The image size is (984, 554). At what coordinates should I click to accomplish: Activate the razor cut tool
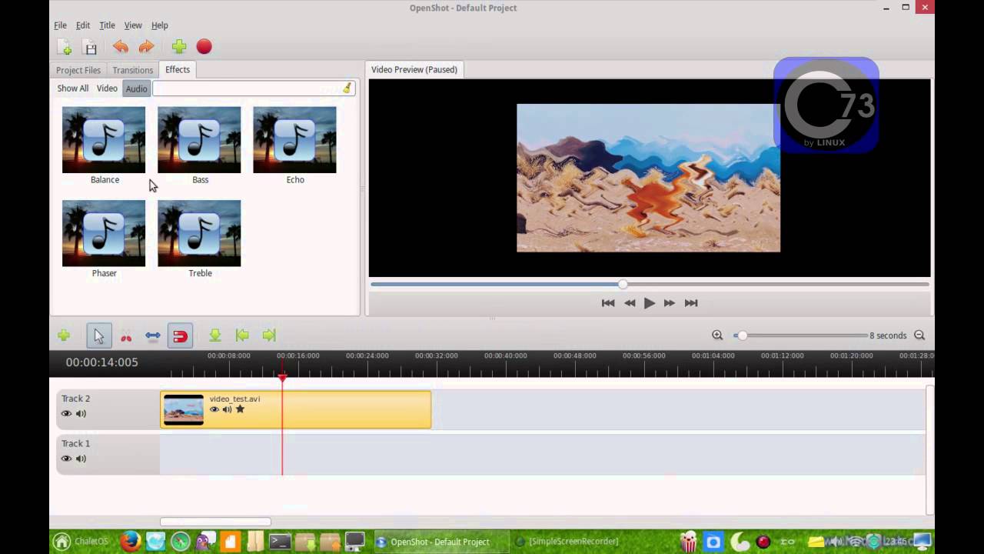coord(126,336)
